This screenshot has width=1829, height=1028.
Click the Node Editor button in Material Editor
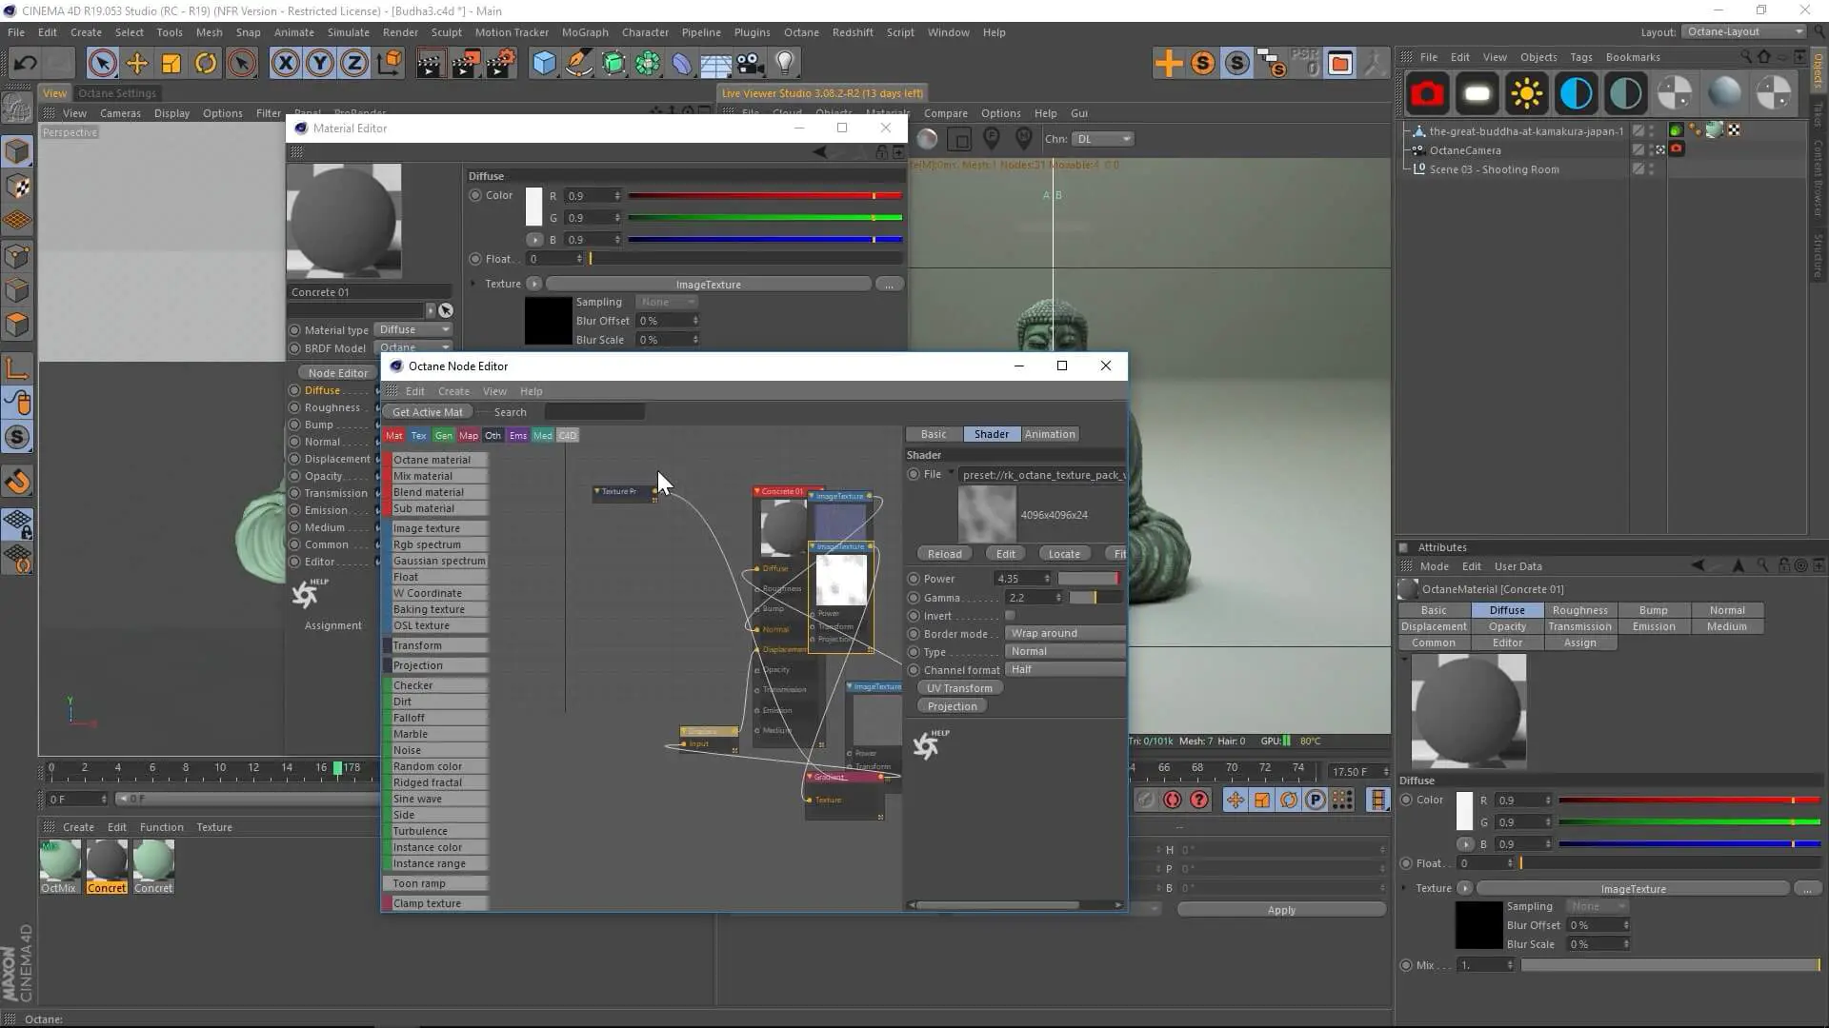point(337,373)
